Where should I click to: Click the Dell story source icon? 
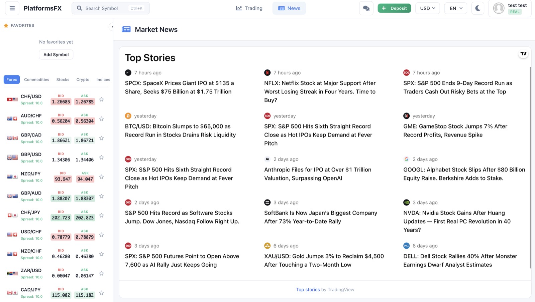point(406,246)
